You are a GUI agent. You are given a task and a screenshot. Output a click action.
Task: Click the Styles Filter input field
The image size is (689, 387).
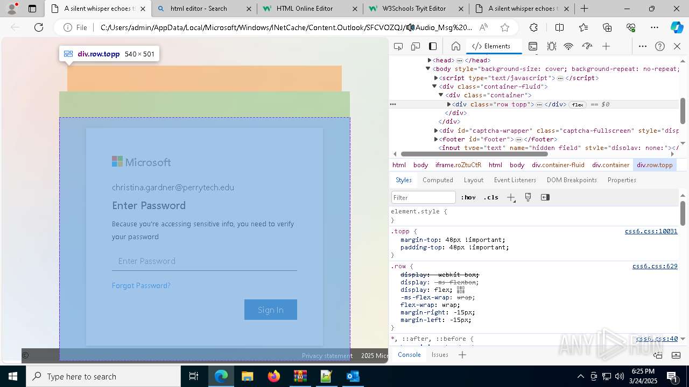pos(424,197)
